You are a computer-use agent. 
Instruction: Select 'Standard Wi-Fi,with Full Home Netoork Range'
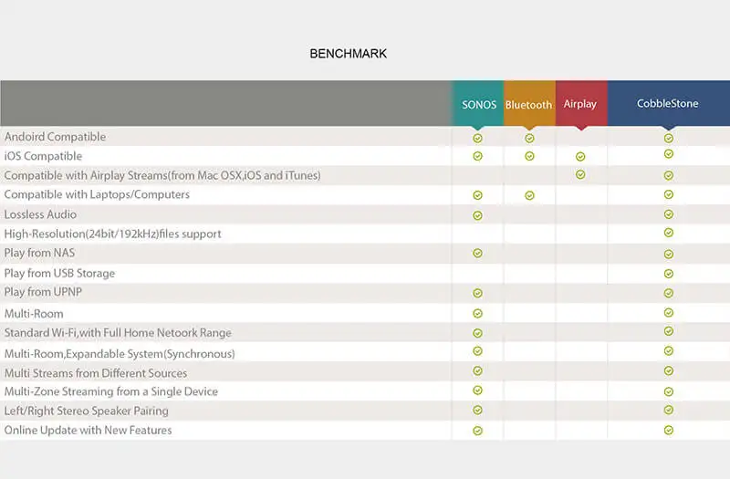pyautogui.click(x=118, y=333)
